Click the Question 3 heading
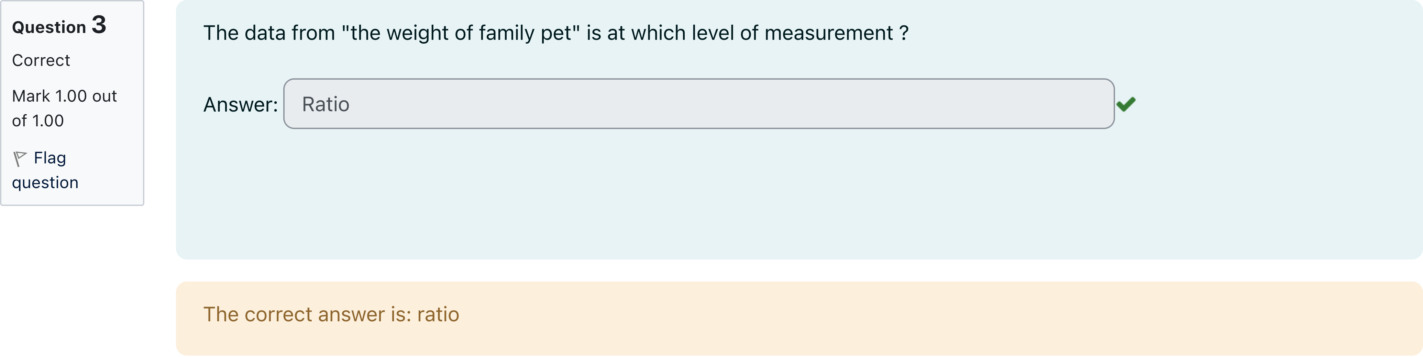The width and height of the screenshot is (1423, 357). (x=59, y=25)
